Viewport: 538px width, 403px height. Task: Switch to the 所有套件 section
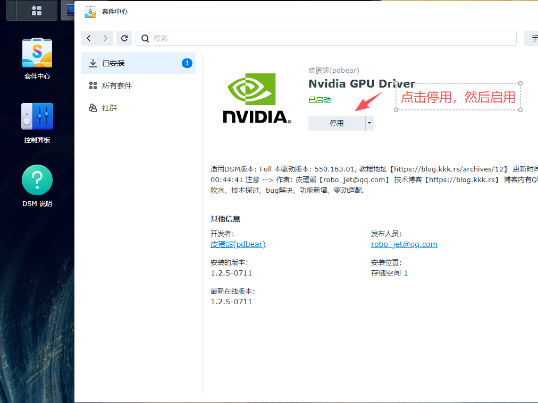coord(116,85)
